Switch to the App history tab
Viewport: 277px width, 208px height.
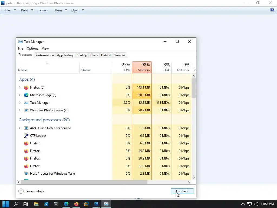tap(65, 55)
